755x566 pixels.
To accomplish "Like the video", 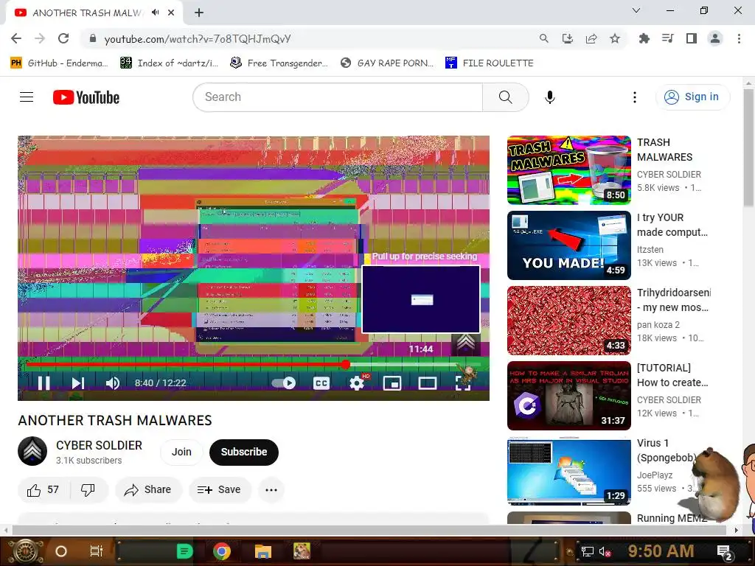I will [44, 490].
